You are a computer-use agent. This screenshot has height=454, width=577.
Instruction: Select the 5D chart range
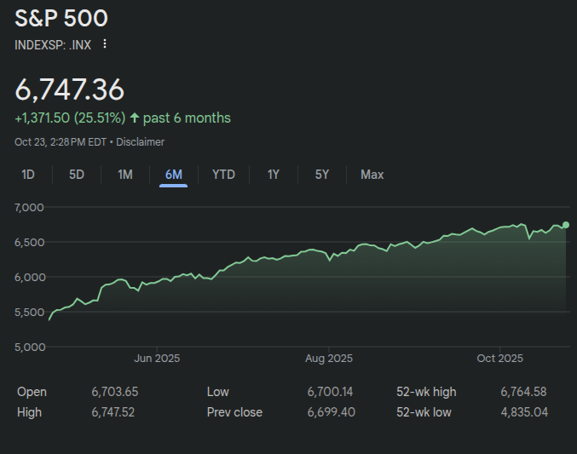77,175
